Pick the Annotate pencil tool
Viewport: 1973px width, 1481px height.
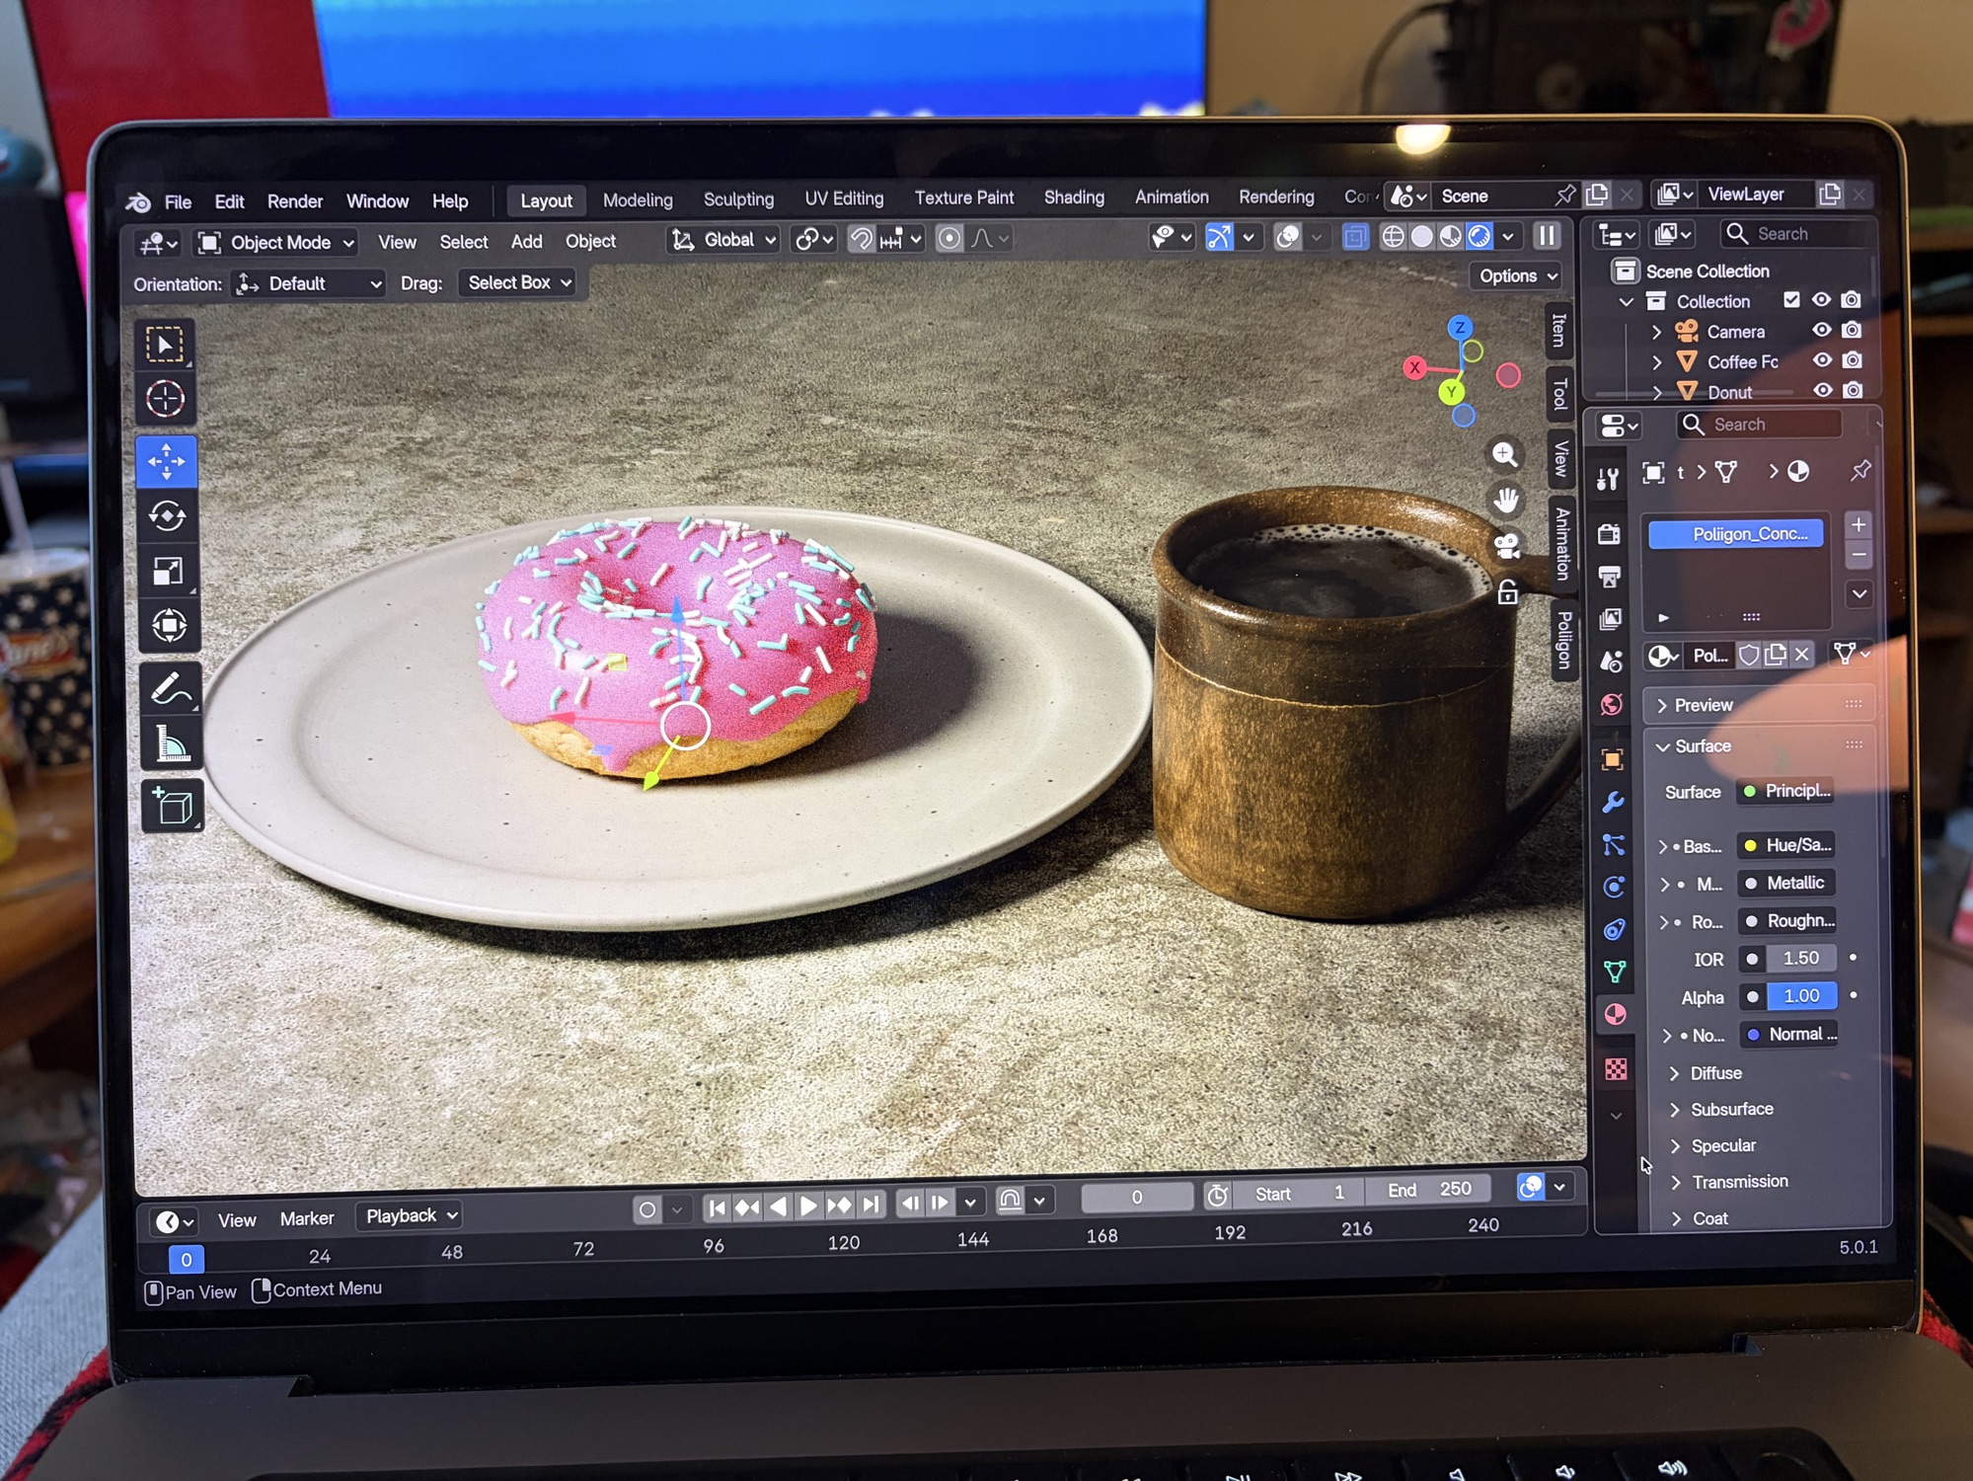[x=170, y=688]
